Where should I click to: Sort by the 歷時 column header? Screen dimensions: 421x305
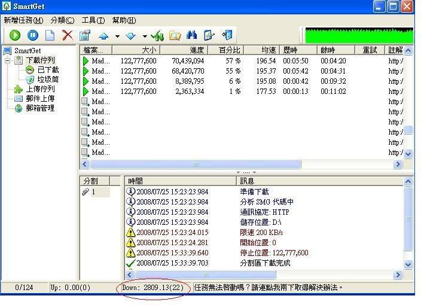[298, 50]
